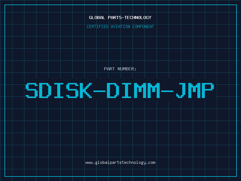Select the SDISK-DIMM-JMP part number text
Image resolution: width=241 pixels, height=181 pixels.
click(x=120, y=91)
